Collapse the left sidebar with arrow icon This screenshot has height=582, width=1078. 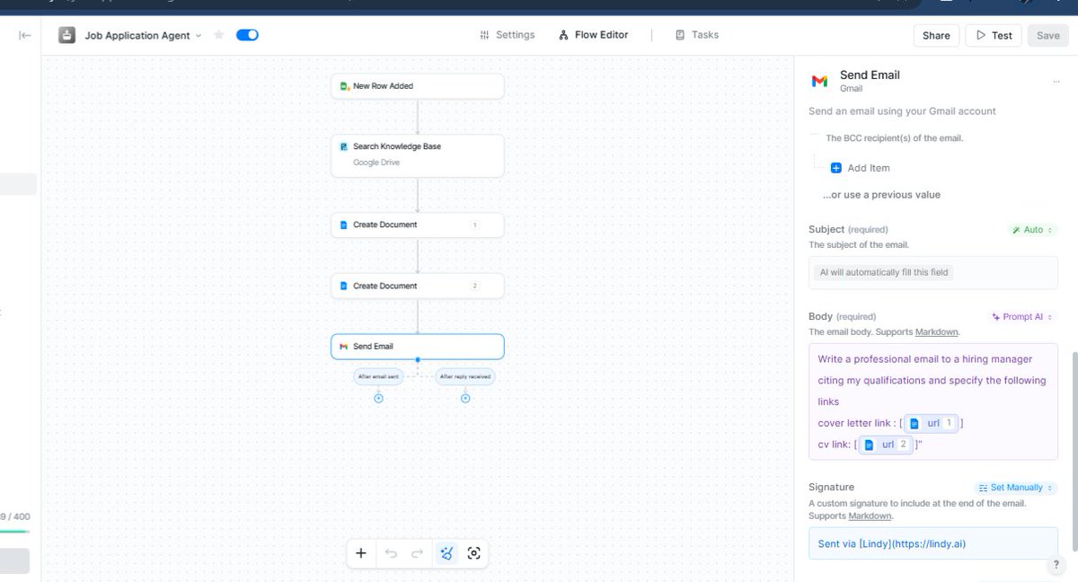click(25, 35)
